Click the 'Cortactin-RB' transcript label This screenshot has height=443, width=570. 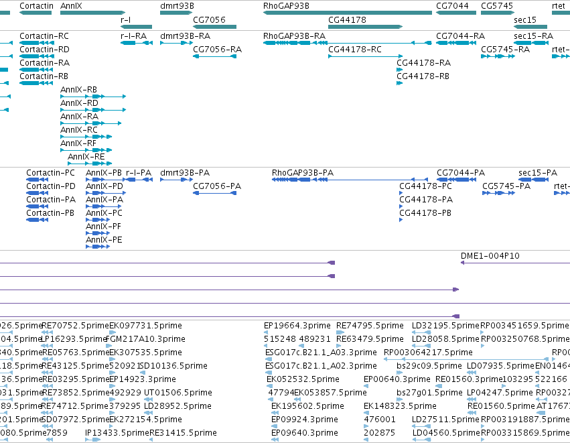[x=44, y=76]
